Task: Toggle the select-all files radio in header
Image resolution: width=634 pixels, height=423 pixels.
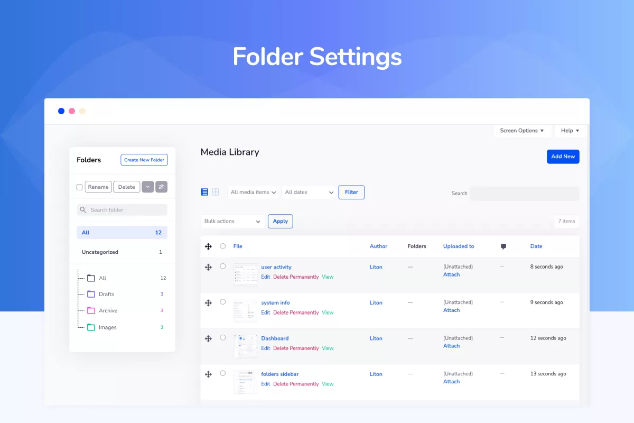Action: pos(223,246)
